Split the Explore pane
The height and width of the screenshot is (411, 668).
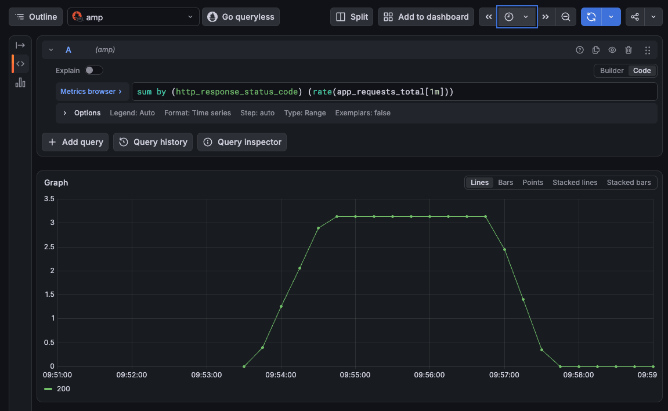tap(352, 17)
